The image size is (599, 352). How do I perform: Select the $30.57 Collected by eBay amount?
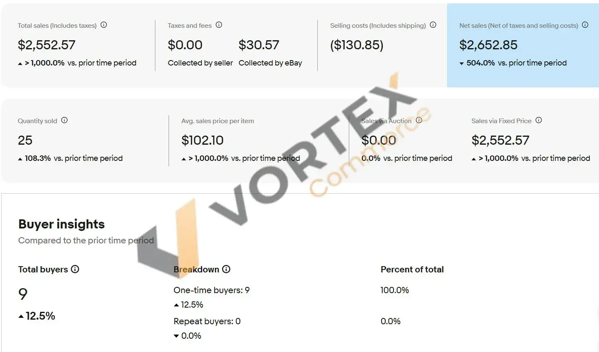[259, 45]
